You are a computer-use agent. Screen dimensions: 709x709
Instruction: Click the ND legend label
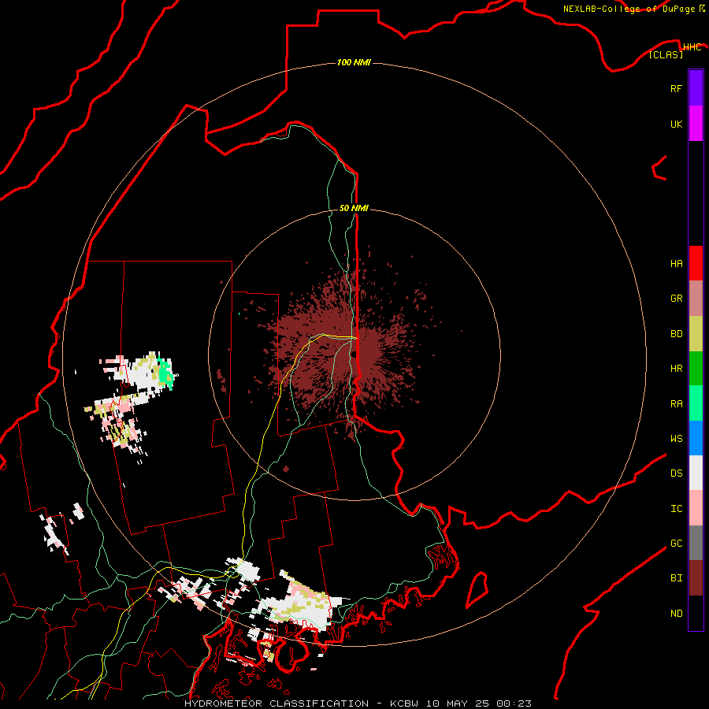click(x=676, y=613)
